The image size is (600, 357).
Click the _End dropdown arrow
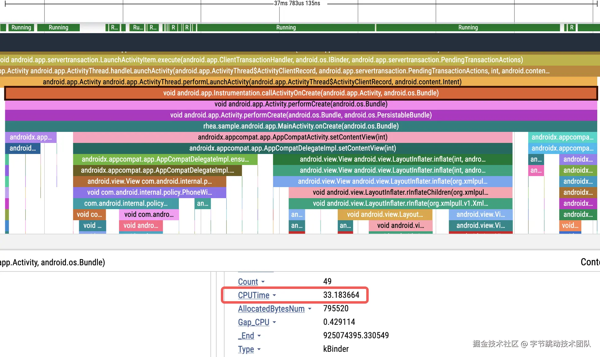click(259, 336)
